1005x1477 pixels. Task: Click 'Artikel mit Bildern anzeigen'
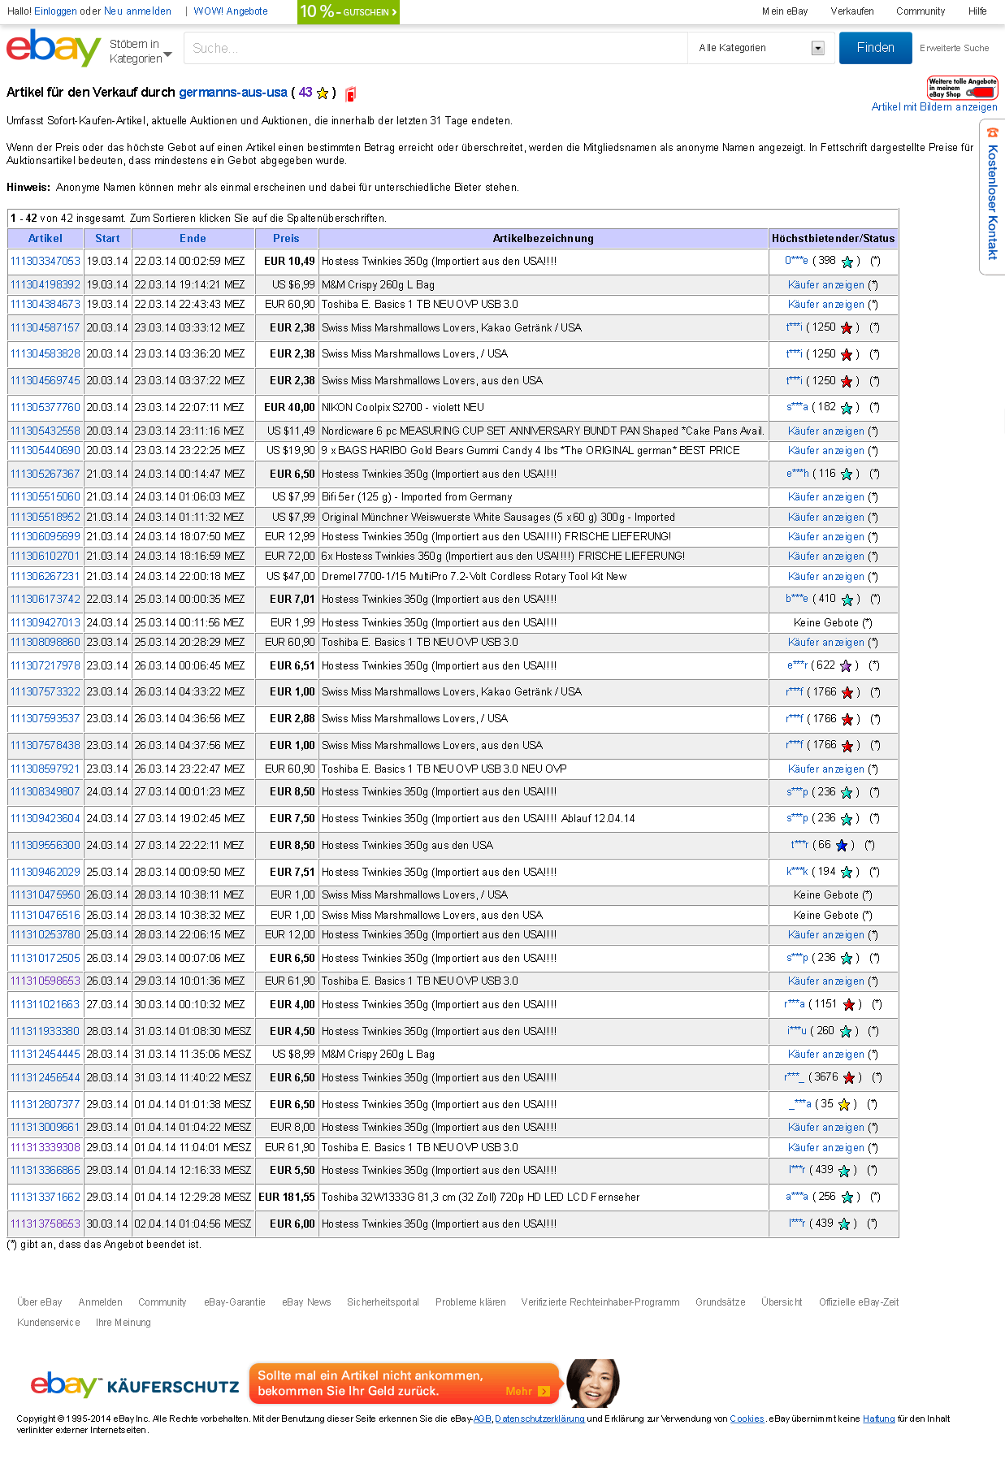coord(934,107)
